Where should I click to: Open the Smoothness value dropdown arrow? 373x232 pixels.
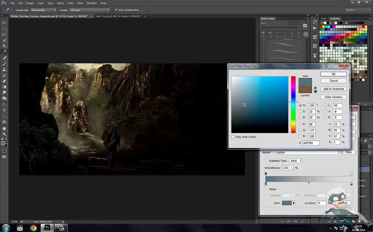(292, 168)
